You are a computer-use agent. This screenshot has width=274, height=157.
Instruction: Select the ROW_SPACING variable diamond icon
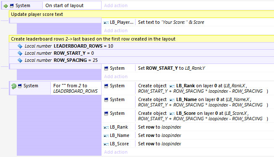20,60
